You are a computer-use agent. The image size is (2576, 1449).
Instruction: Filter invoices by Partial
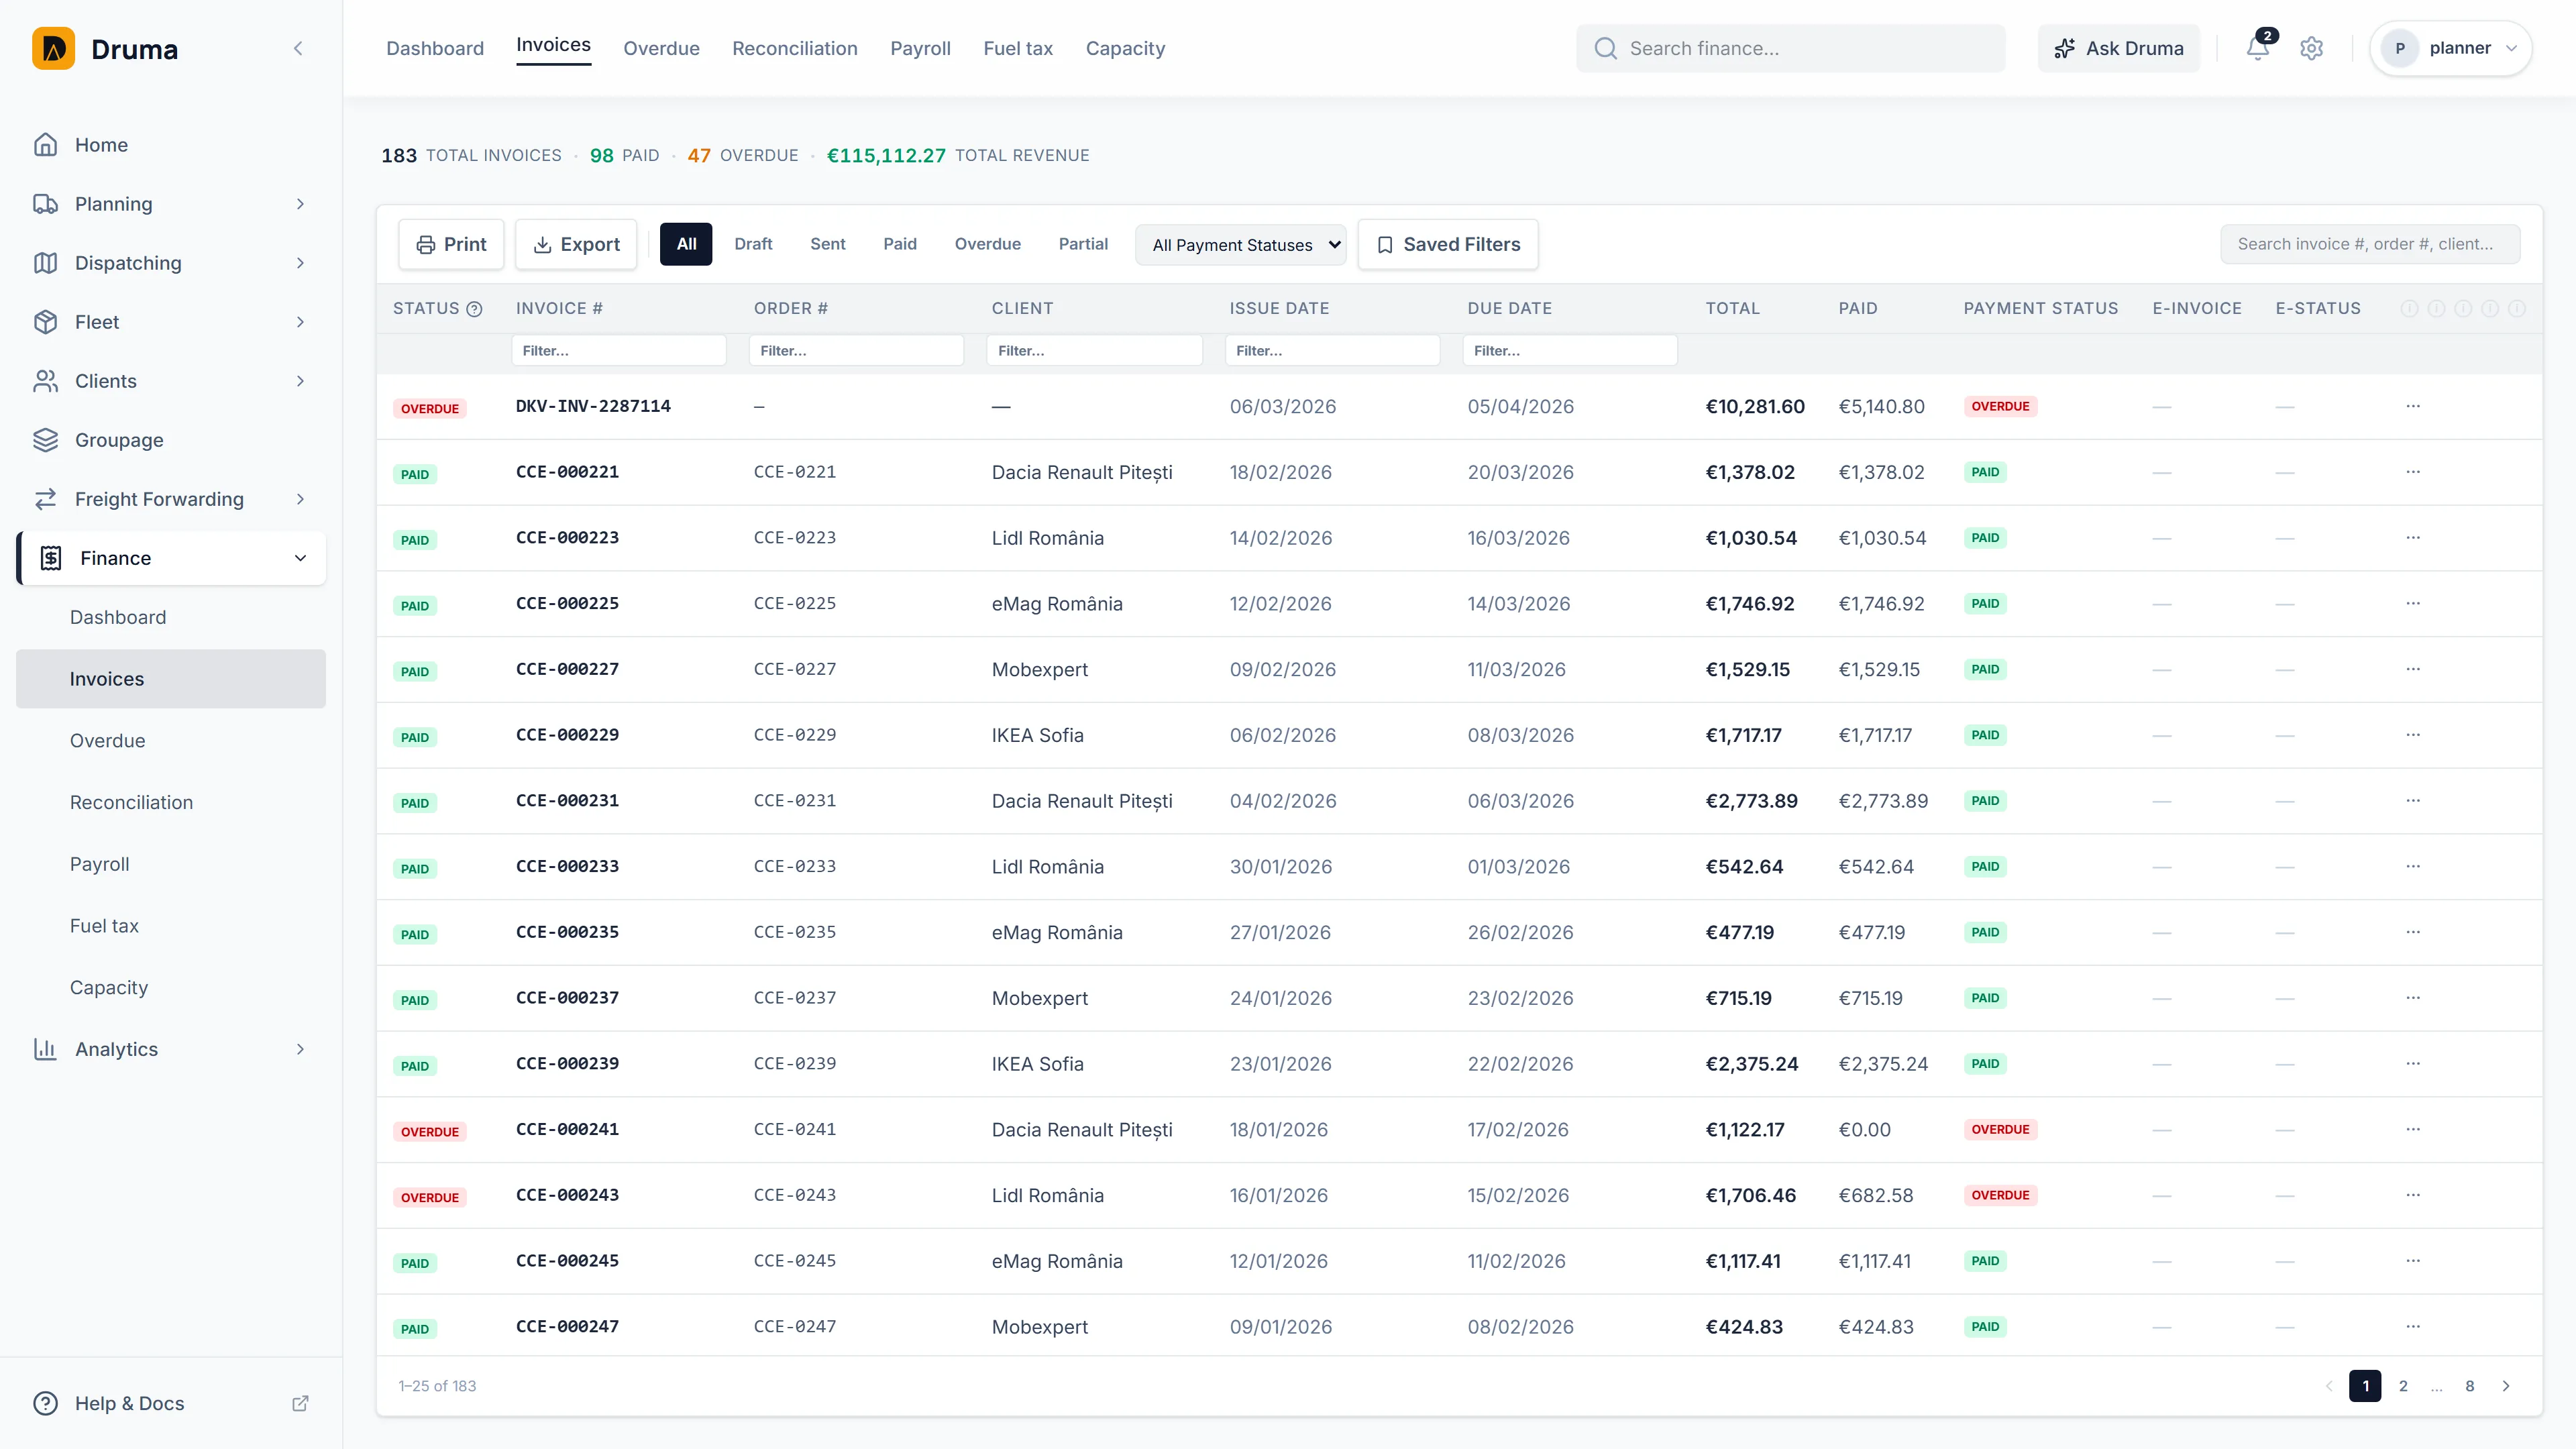[1083, 244]
